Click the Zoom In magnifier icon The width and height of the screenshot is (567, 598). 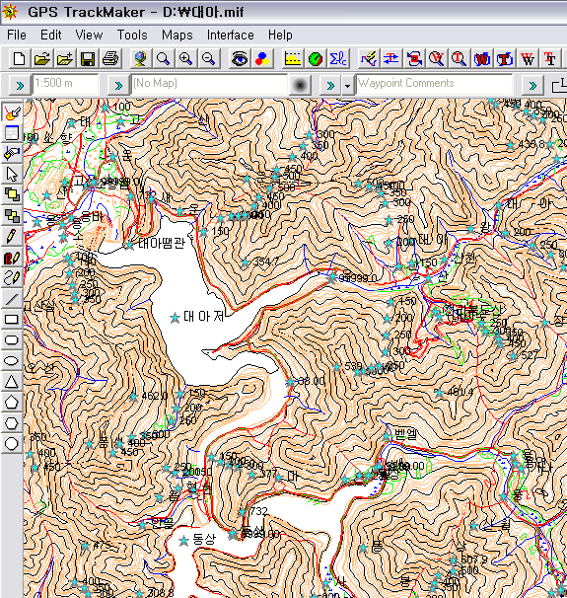click(x=186, y=59)
